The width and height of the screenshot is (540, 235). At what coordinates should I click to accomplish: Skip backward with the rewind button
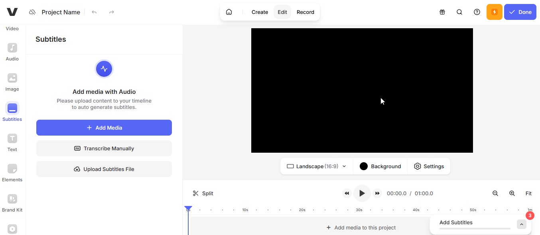pos(347,193)
